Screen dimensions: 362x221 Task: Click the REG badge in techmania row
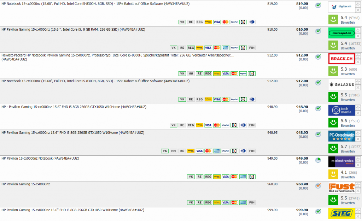[x=191, y=125]
